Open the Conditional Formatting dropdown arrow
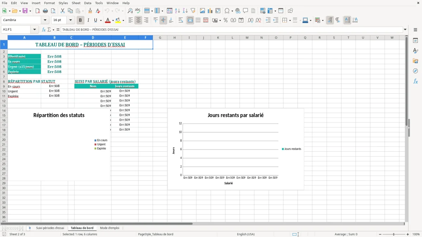 tap(322, 20)
